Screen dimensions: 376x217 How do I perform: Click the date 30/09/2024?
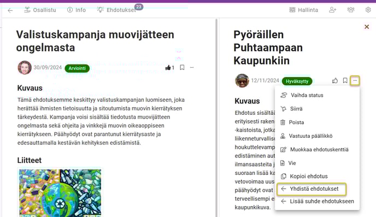48,67
